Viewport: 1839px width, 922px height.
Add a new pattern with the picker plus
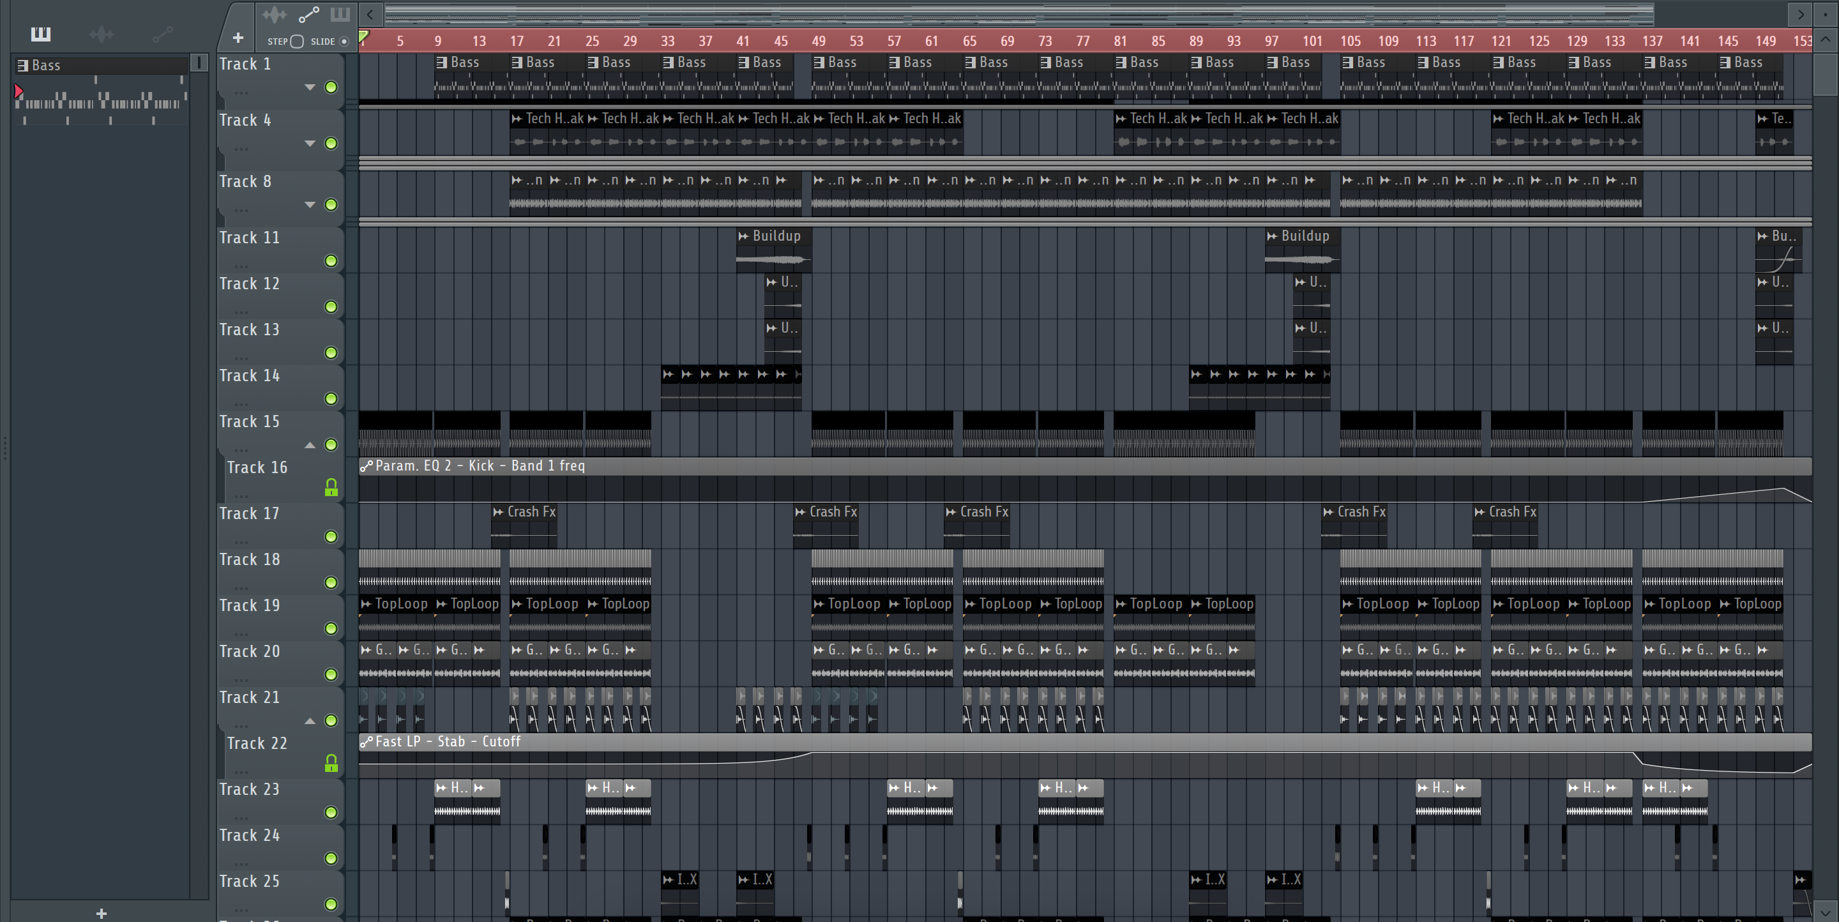pos(102,912)
